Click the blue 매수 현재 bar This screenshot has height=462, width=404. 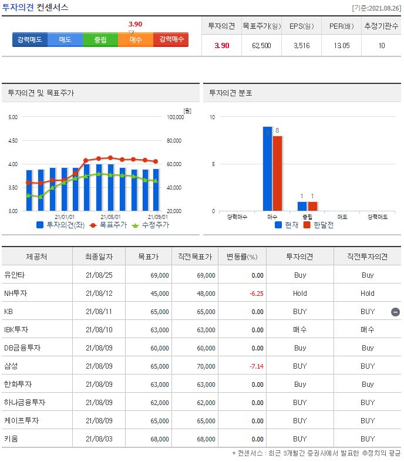pos(267,168)
